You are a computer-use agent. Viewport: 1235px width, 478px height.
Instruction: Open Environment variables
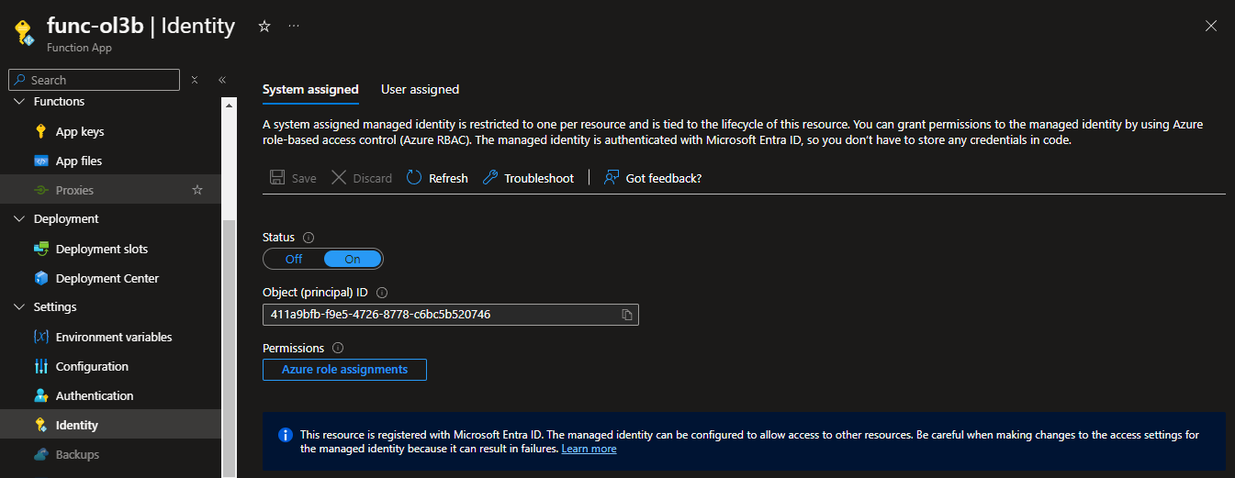(x=114, y=337)
